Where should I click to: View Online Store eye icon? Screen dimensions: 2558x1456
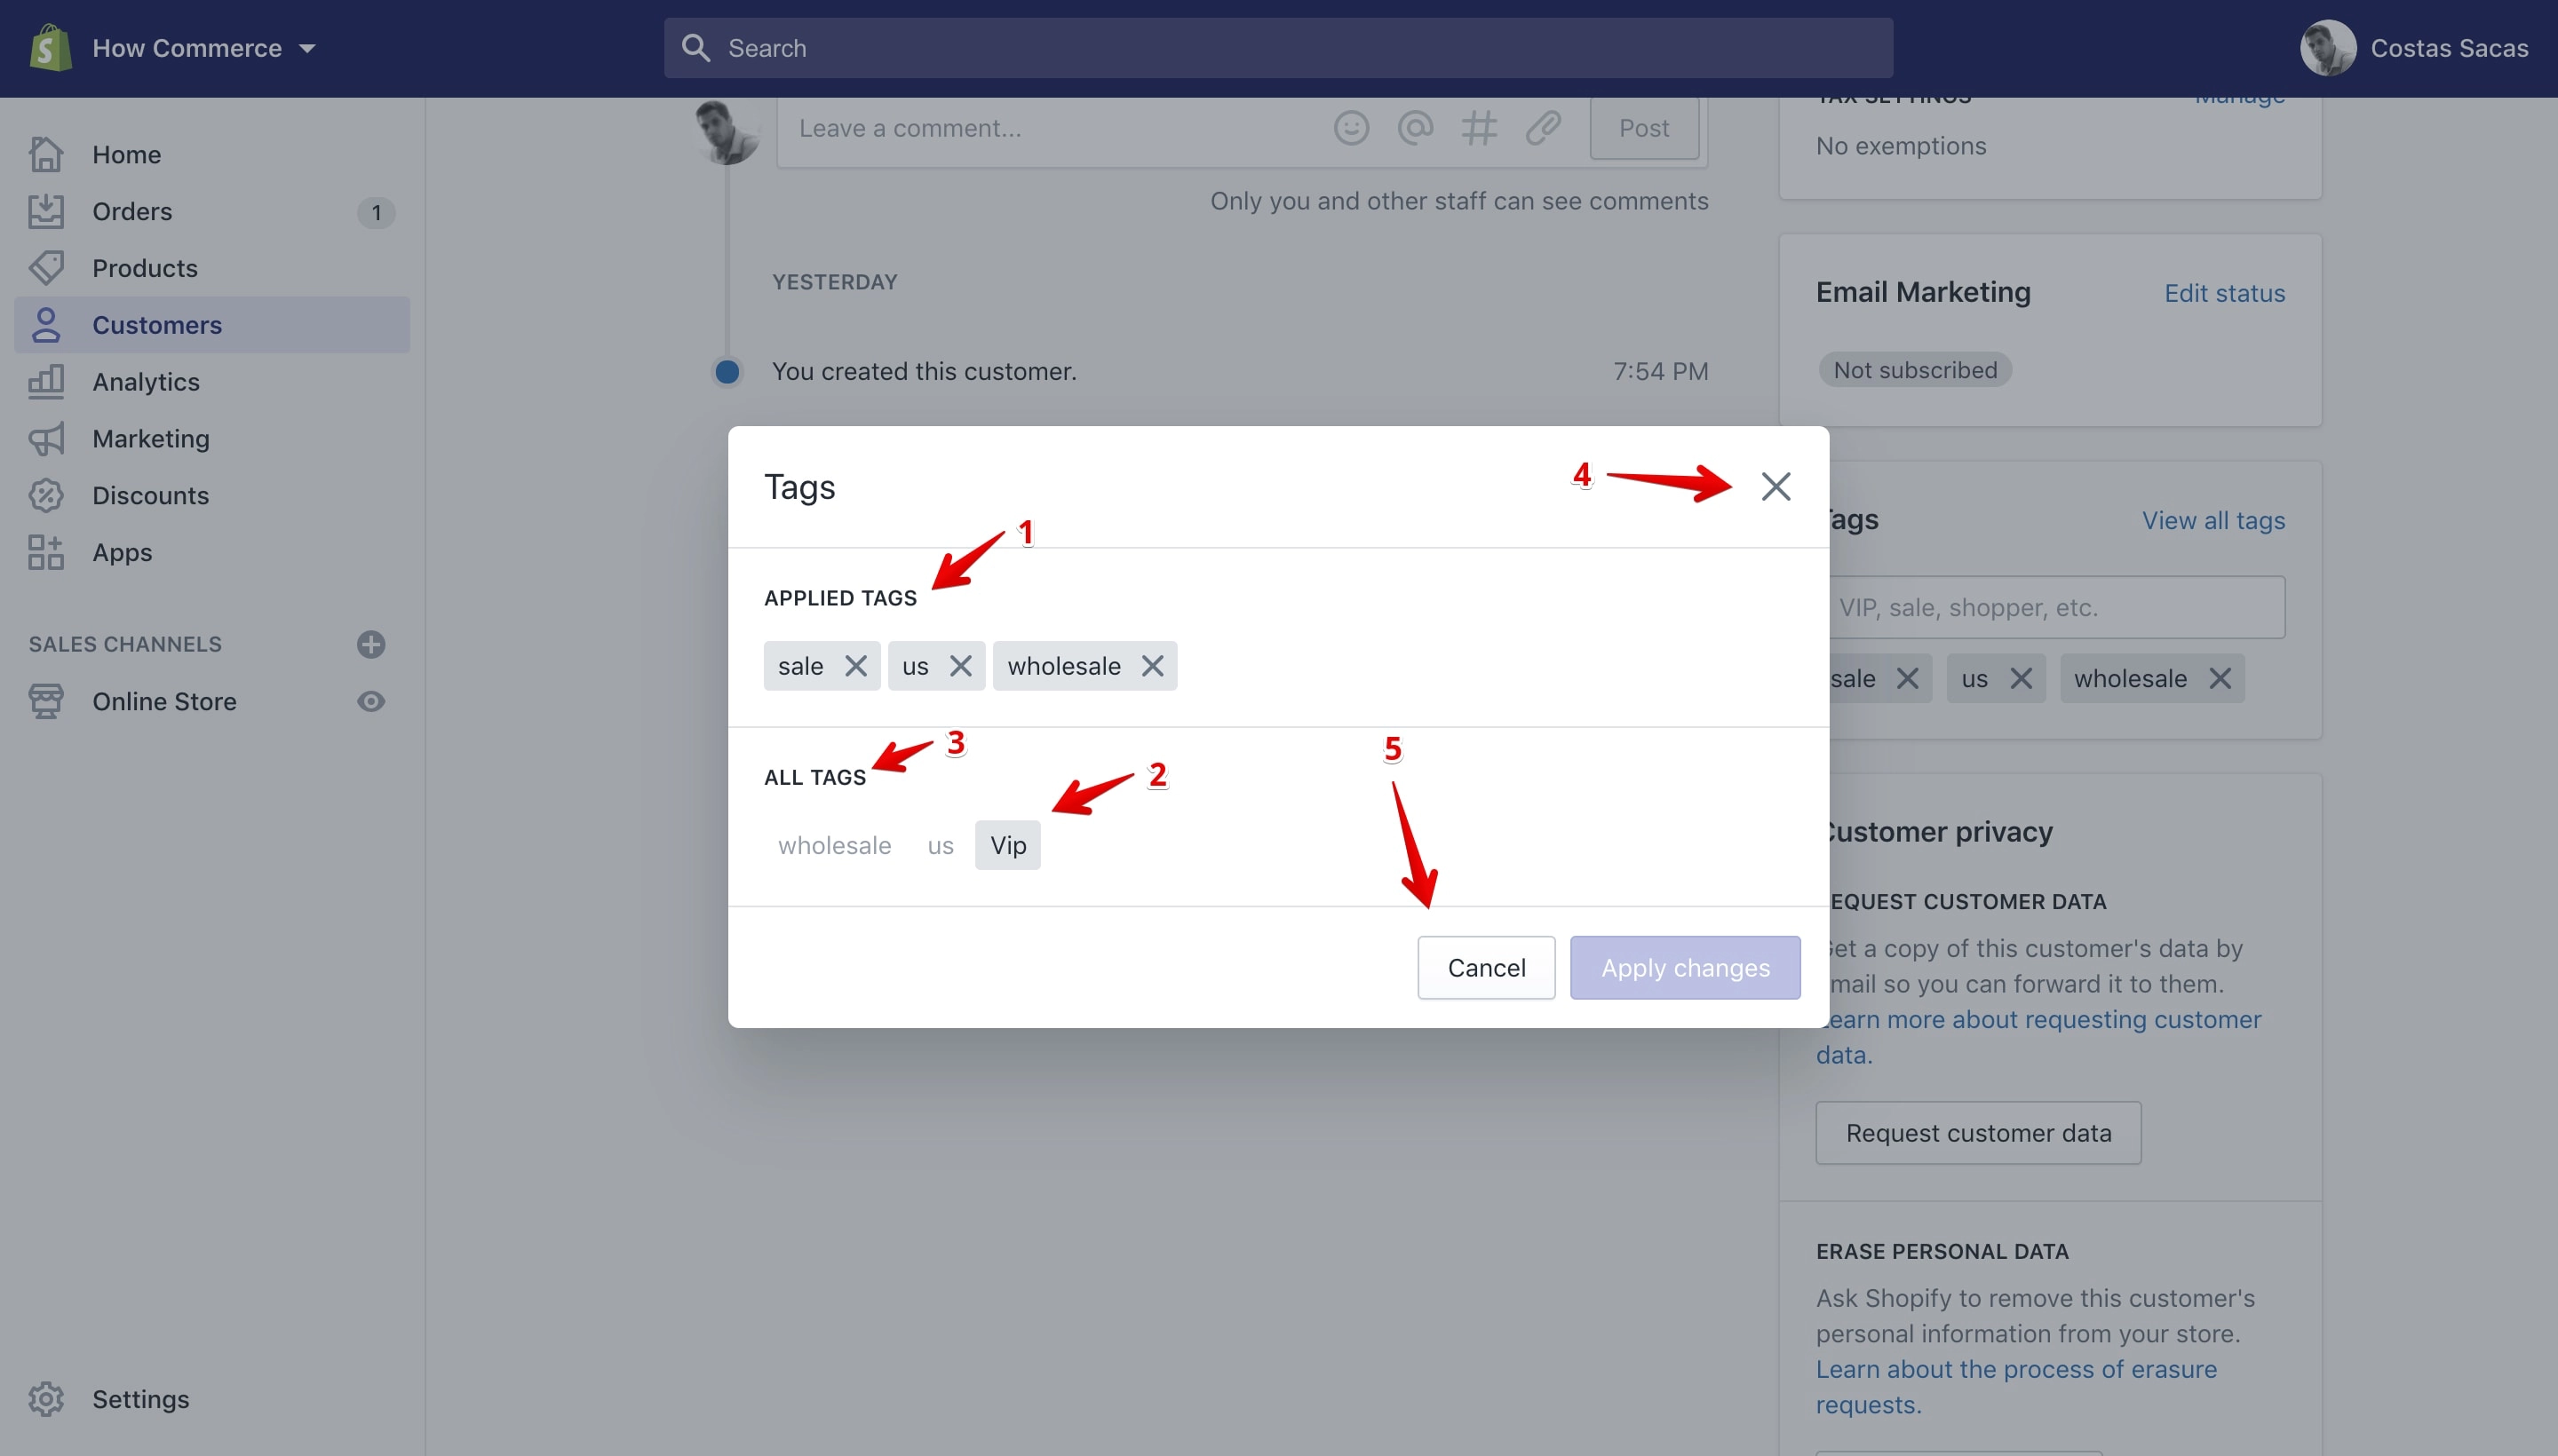[371, 702]
